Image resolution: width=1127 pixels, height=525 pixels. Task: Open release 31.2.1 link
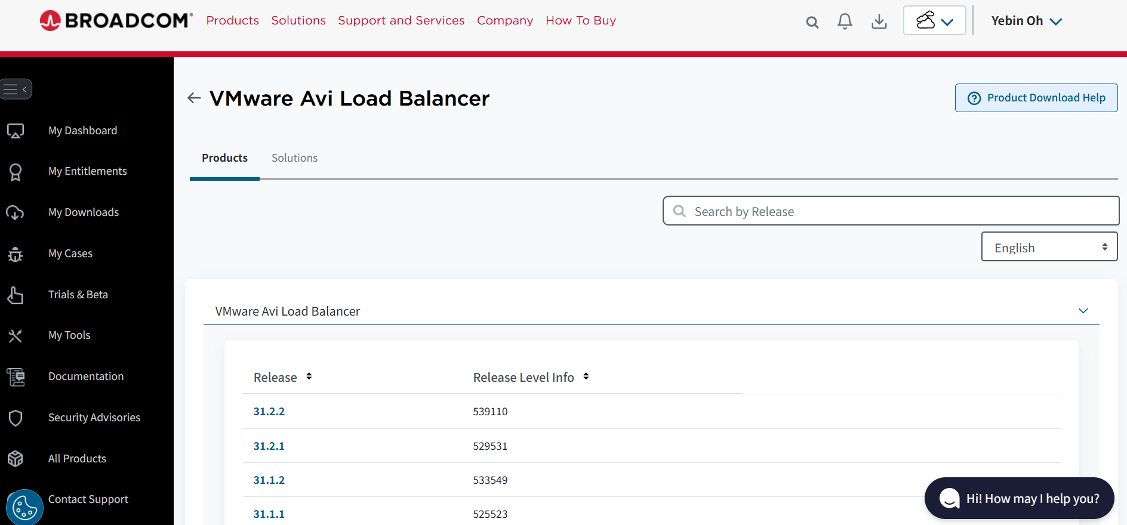click(x=269, y=446)
